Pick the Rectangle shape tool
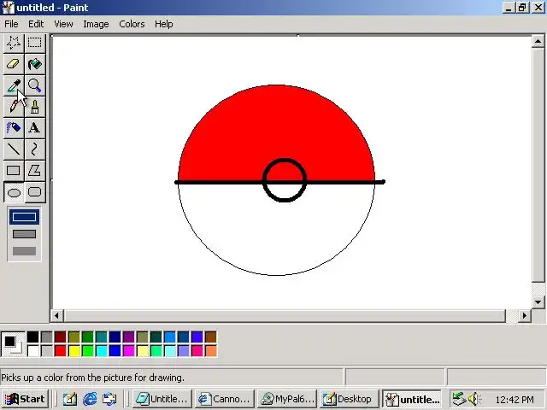Screen dimensions: 547x410 [14, 171]
